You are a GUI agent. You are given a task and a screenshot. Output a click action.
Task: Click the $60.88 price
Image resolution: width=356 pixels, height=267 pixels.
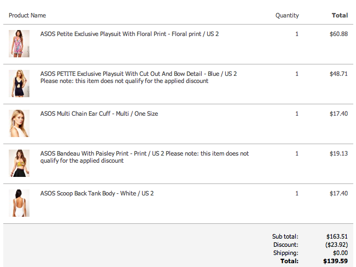click(x=339, y=34)
